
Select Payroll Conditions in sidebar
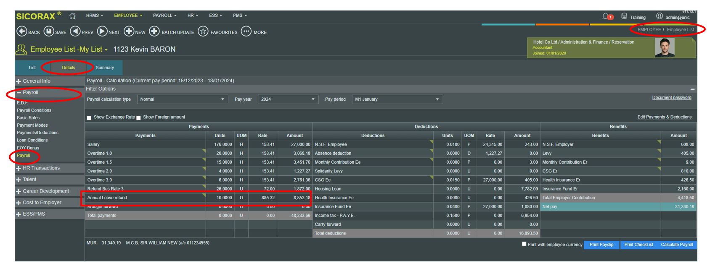pyautogui.click(x=34, y=110)
